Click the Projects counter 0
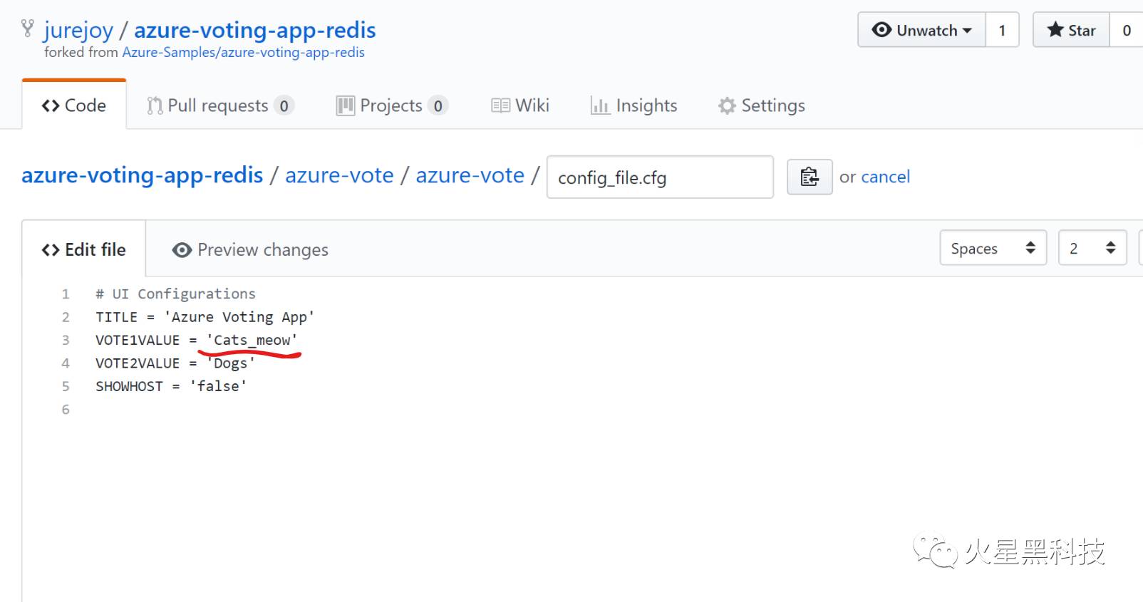Image resolution: width=1143 pixels, height=602 pixels. click(x=438, y=106)
